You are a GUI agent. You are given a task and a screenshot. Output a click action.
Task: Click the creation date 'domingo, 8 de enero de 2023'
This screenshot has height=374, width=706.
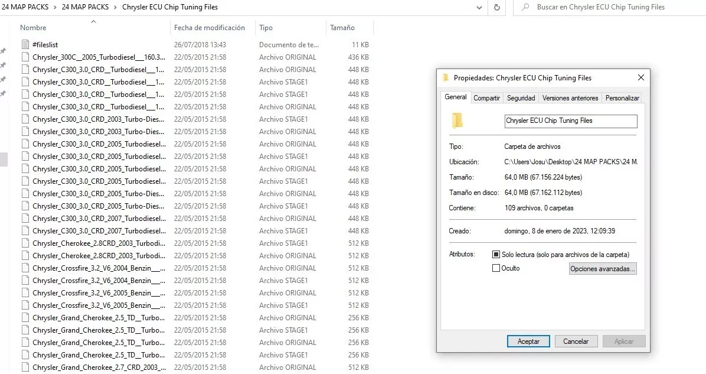pos(560,230)
